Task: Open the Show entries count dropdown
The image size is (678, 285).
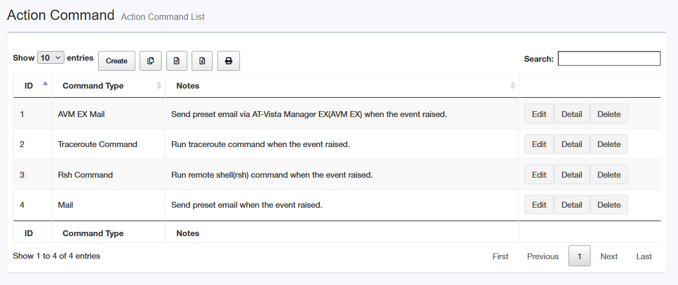Action: pos(51,58)
